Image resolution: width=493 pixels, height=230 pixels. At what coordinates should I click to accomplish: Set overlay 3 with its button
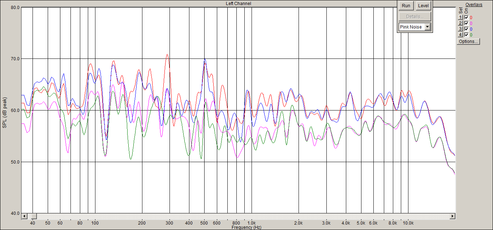click(x=460, y=29)
